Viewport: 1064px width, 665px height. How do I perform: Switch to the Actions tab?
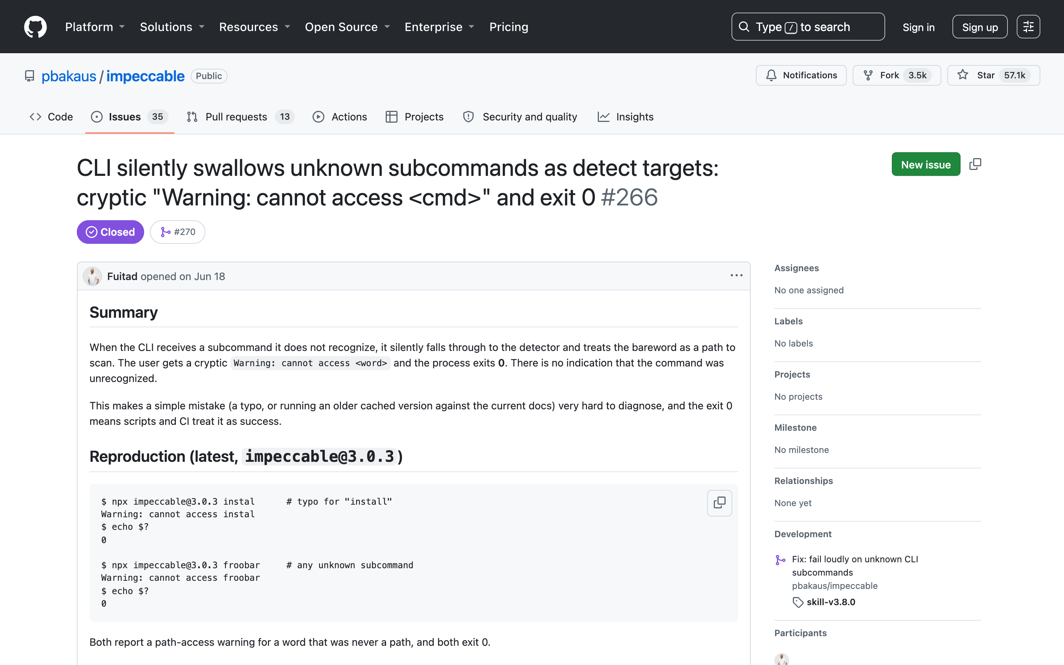click(340, 116)
